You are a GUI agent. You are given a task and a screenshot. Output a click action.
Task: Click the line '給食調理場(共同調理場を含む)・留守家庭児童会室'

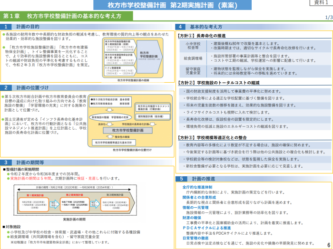tap(55, 237)
